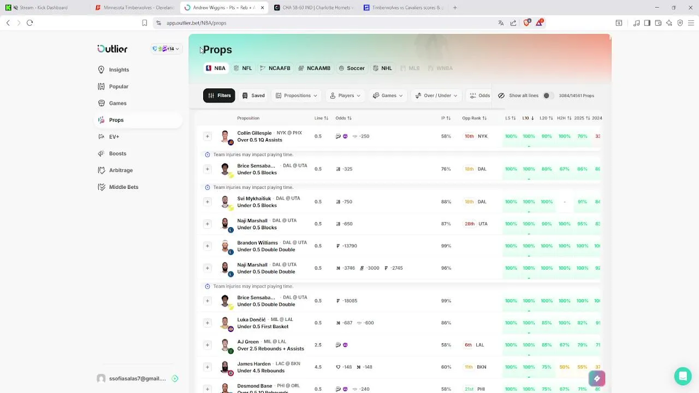
Task: Sort by Odds column
Action: click(x=343, y=118)
